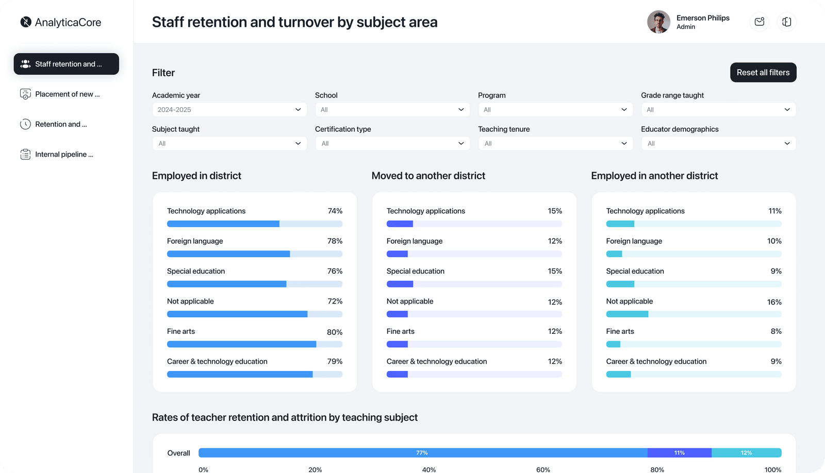Expand the Certification type dropdown

click(x=392, y=144)
